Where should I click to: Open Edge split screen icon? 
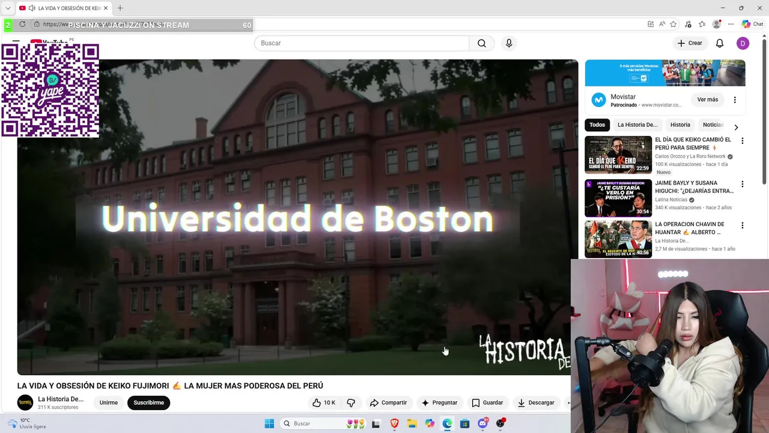click(651, 24)
